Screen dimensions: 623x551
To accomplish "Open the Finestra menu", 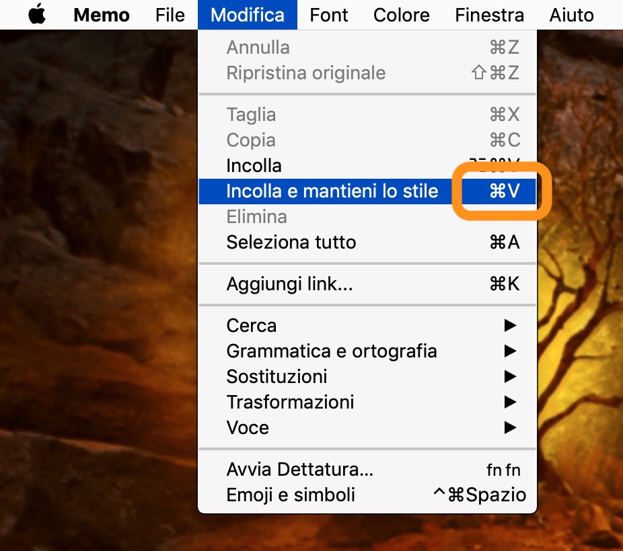I will 489,15.
